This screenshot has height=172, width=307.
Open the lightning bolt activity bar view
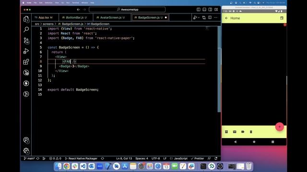26,83
